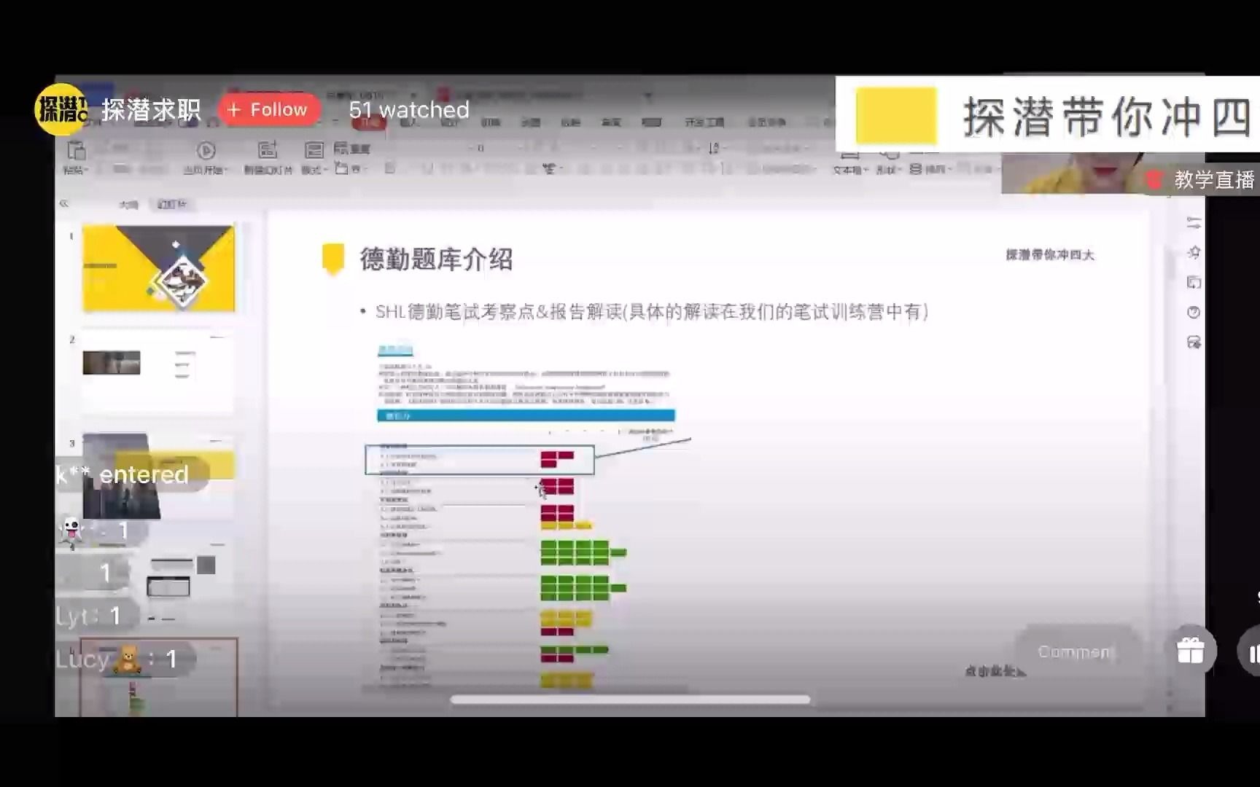Tap the red Follow button

pos(269,110)
